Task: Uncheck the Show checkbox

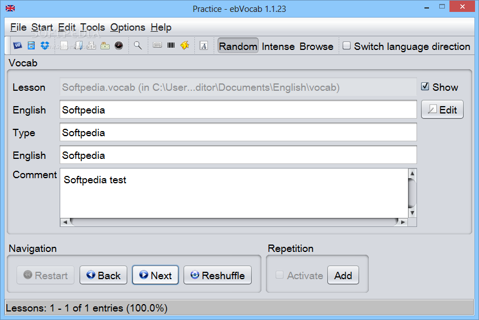Action: tap(425, 87)
